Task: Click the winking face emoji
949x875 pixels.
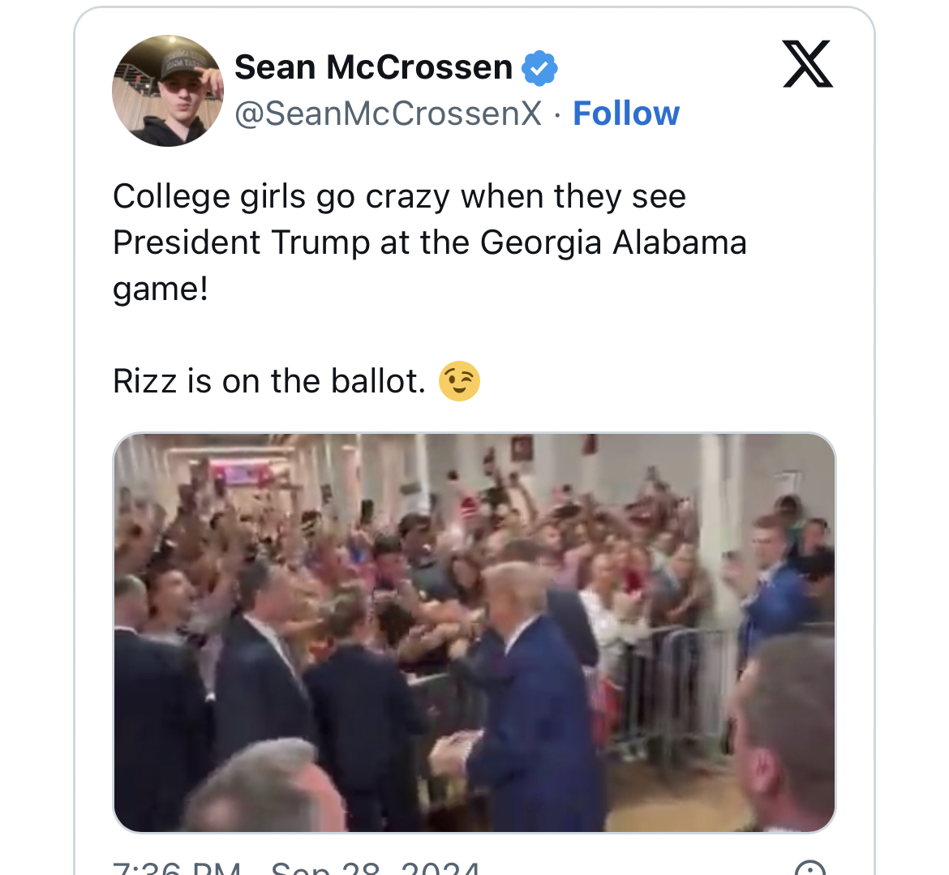Action: (459, 381)
